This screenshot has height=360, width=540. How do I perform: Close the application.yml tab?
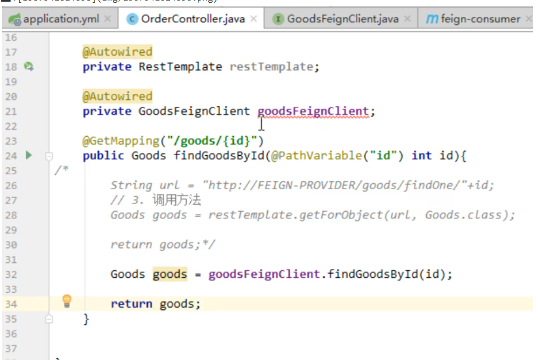point(108,19)
